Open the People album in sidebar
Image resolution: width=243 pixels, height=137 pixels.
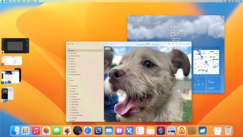[x=72, y=59]
